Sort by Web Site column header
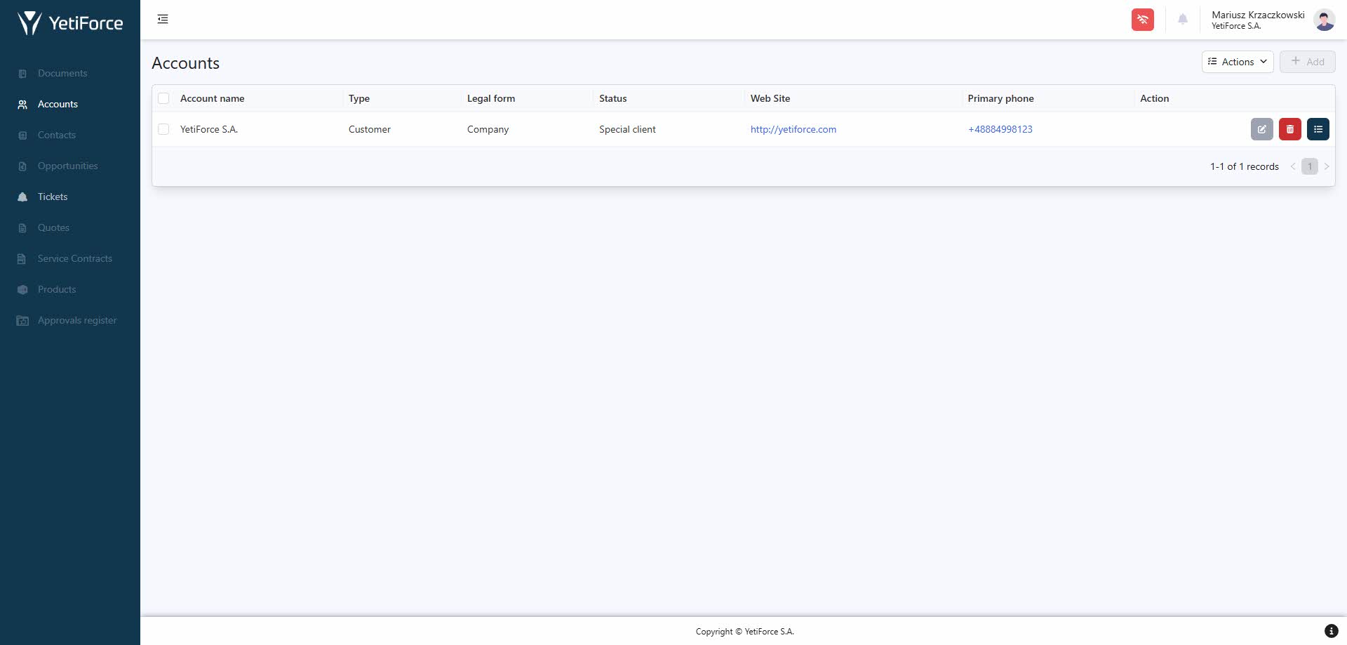 point(770,98)
